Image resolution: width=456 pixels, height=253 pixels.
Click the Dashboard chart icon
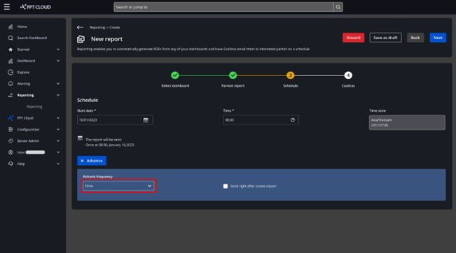[x=11, y=61]
